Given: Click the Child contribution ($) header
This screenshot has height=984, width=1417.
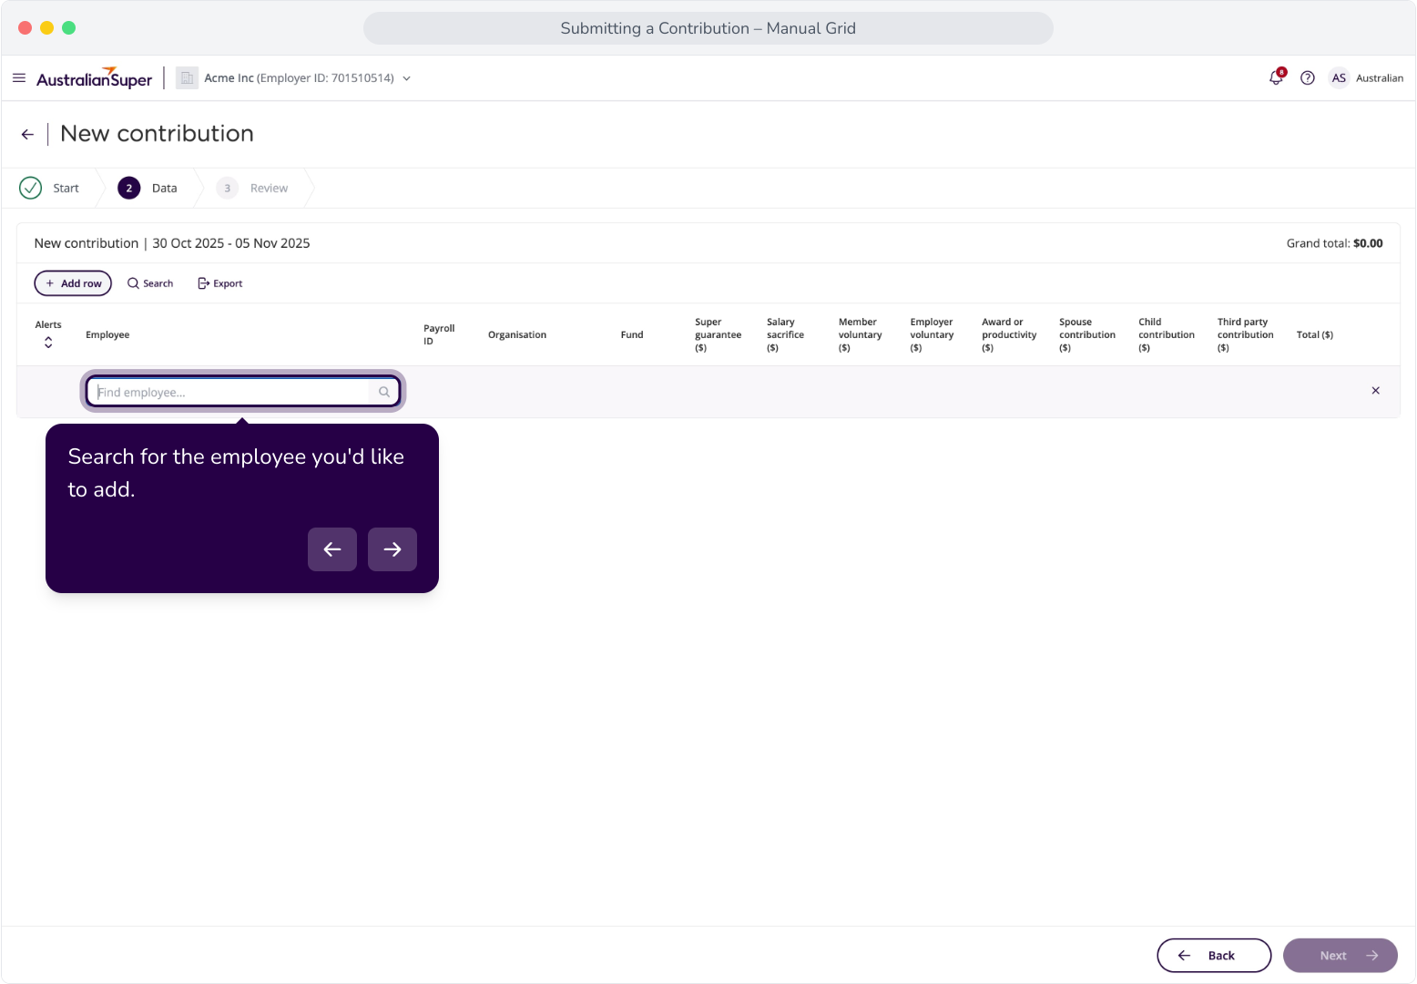Looking at the screenshot, I should coord(1167,335).
